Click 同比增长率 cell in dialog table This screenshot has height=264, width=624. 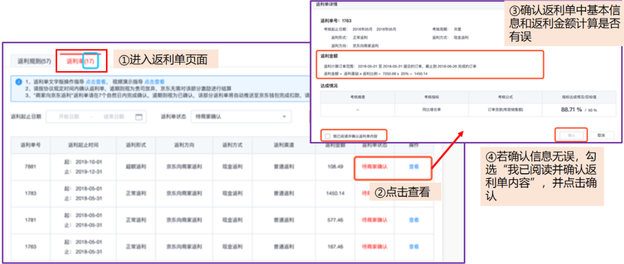(431, 109)
